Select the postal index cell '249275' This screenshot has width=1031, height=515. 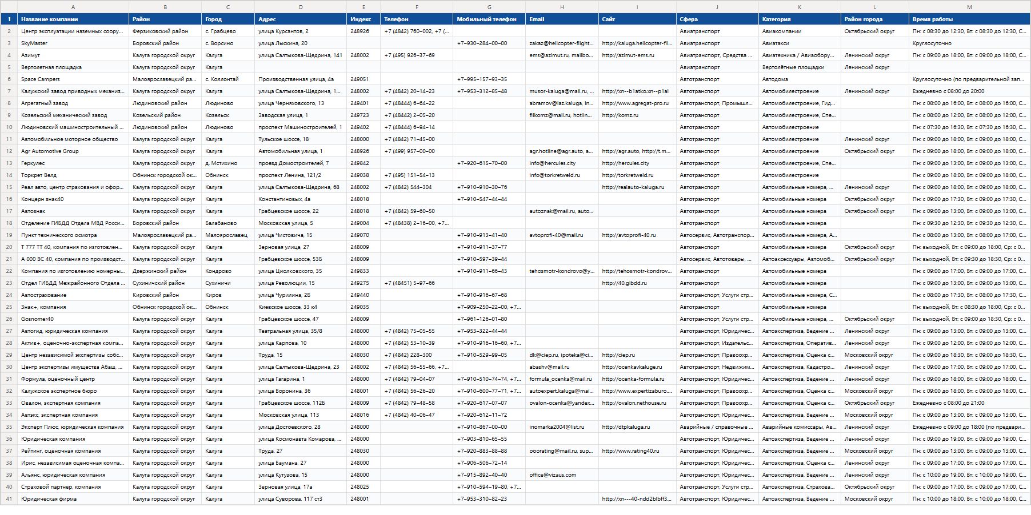[363, 283]
